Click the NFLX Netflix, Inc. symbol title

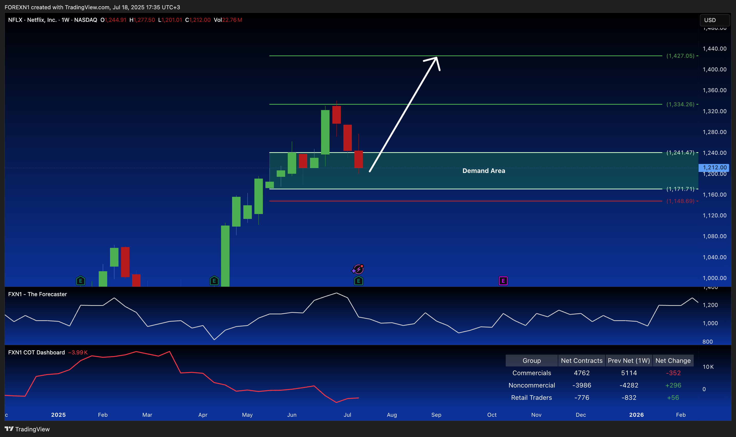[52, 20]
